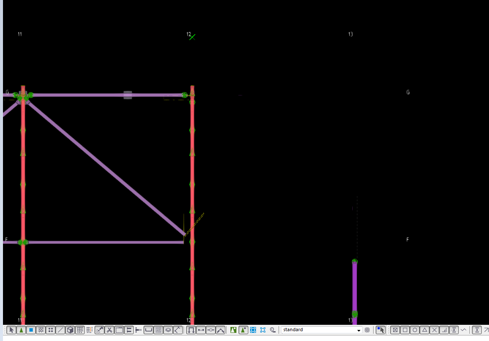Toggle the caret Snap to nearest point switch

pyautogui.click(x=463, y=330)
